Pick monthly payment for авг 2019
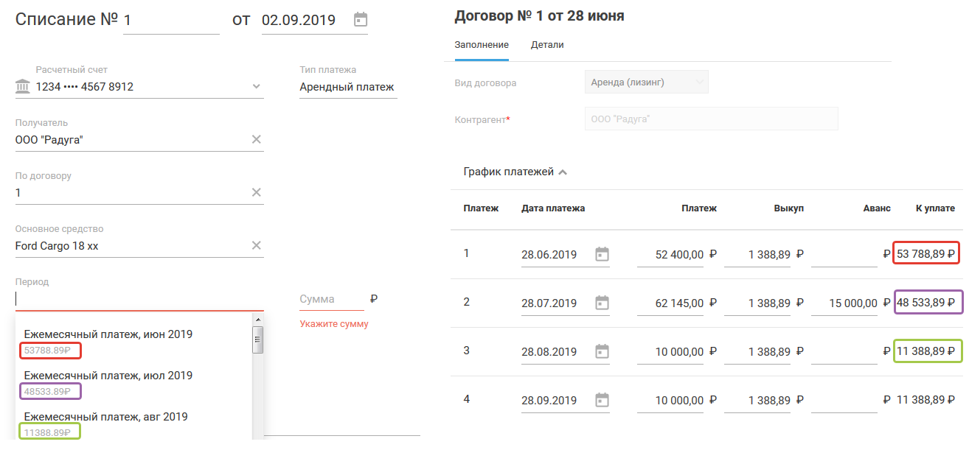 click(105, 417)
